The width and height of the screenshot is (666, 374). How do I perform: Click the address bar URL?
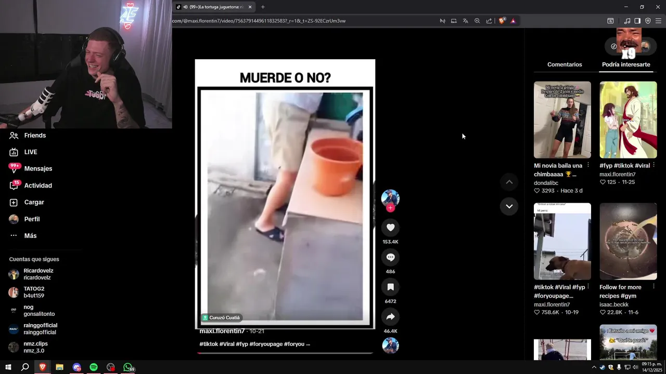pos(259,21)
